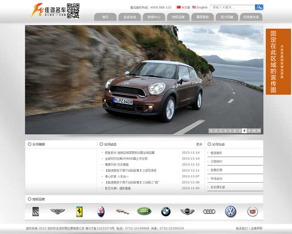The height and width of the screenshot is (234, 292).
Task: Open the Bentley winged logo
Action: click(57, 211)
